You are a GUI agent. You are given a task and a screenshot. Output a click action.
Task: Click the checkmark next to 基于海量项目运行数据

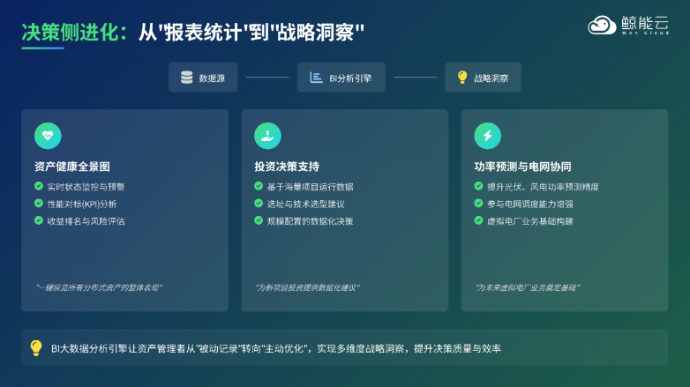pos(259,186)
